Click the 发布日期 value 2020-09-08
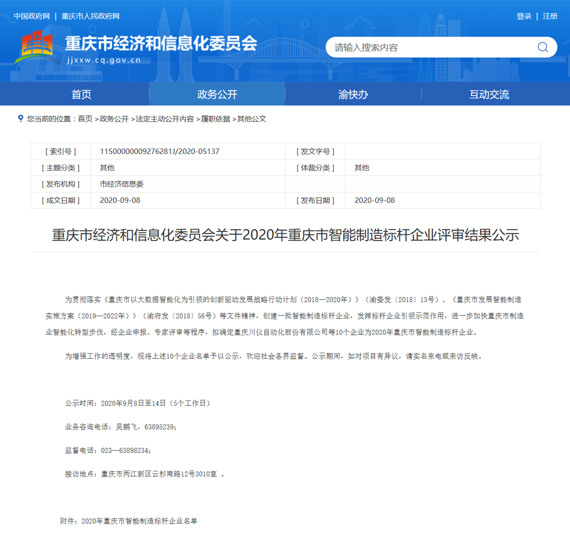Viewport: 570px width, 538px height. pos(374,200)
